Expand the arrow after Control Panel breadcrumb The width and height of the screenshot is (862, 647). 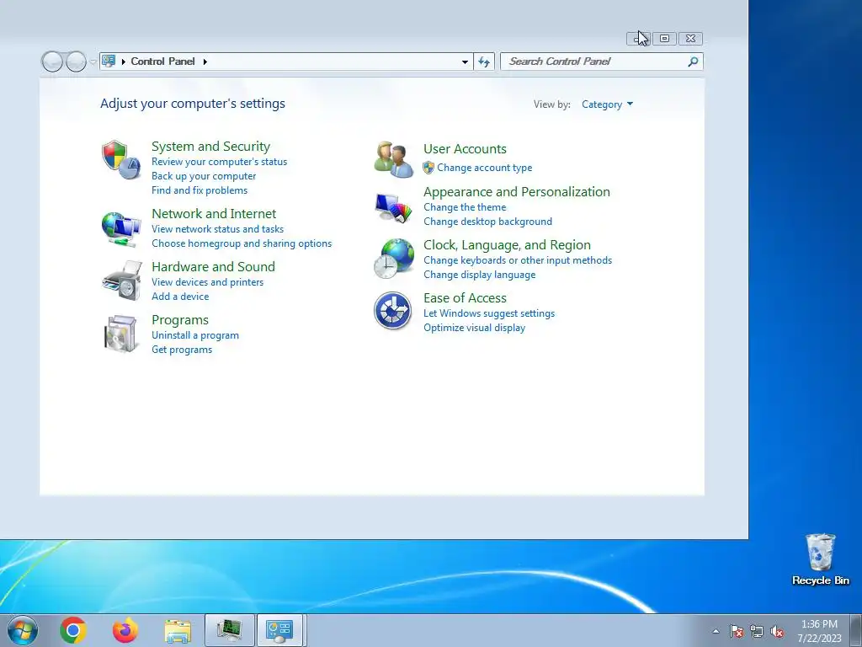coord(205,61)
